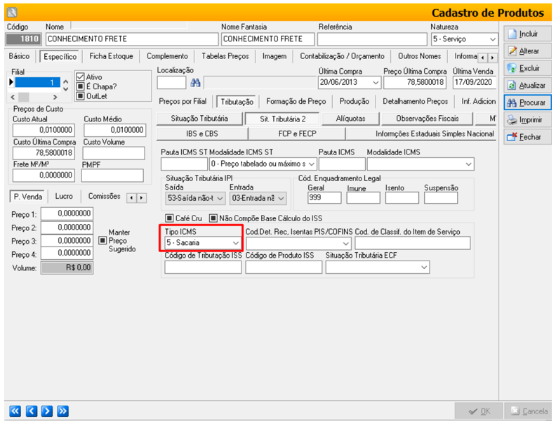Open the Modalidade ICMS dropdown
The height and width of the screenshot is (422, 556).
coord(468,163)
